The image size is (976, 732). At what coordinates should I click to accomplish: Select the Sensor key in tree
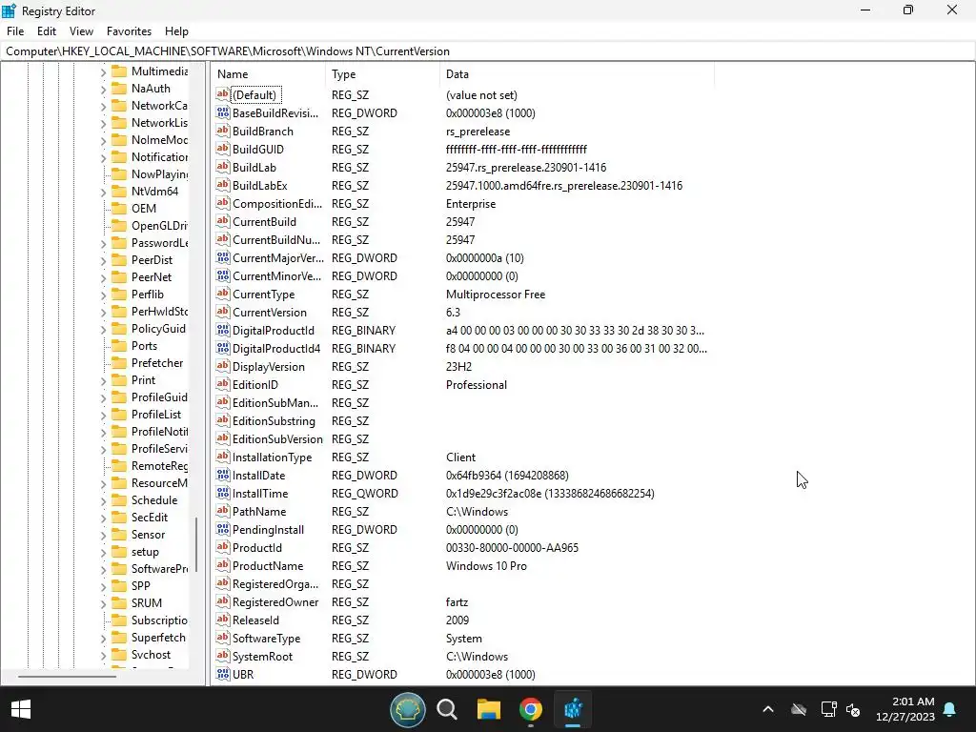[x=148, y=534]
